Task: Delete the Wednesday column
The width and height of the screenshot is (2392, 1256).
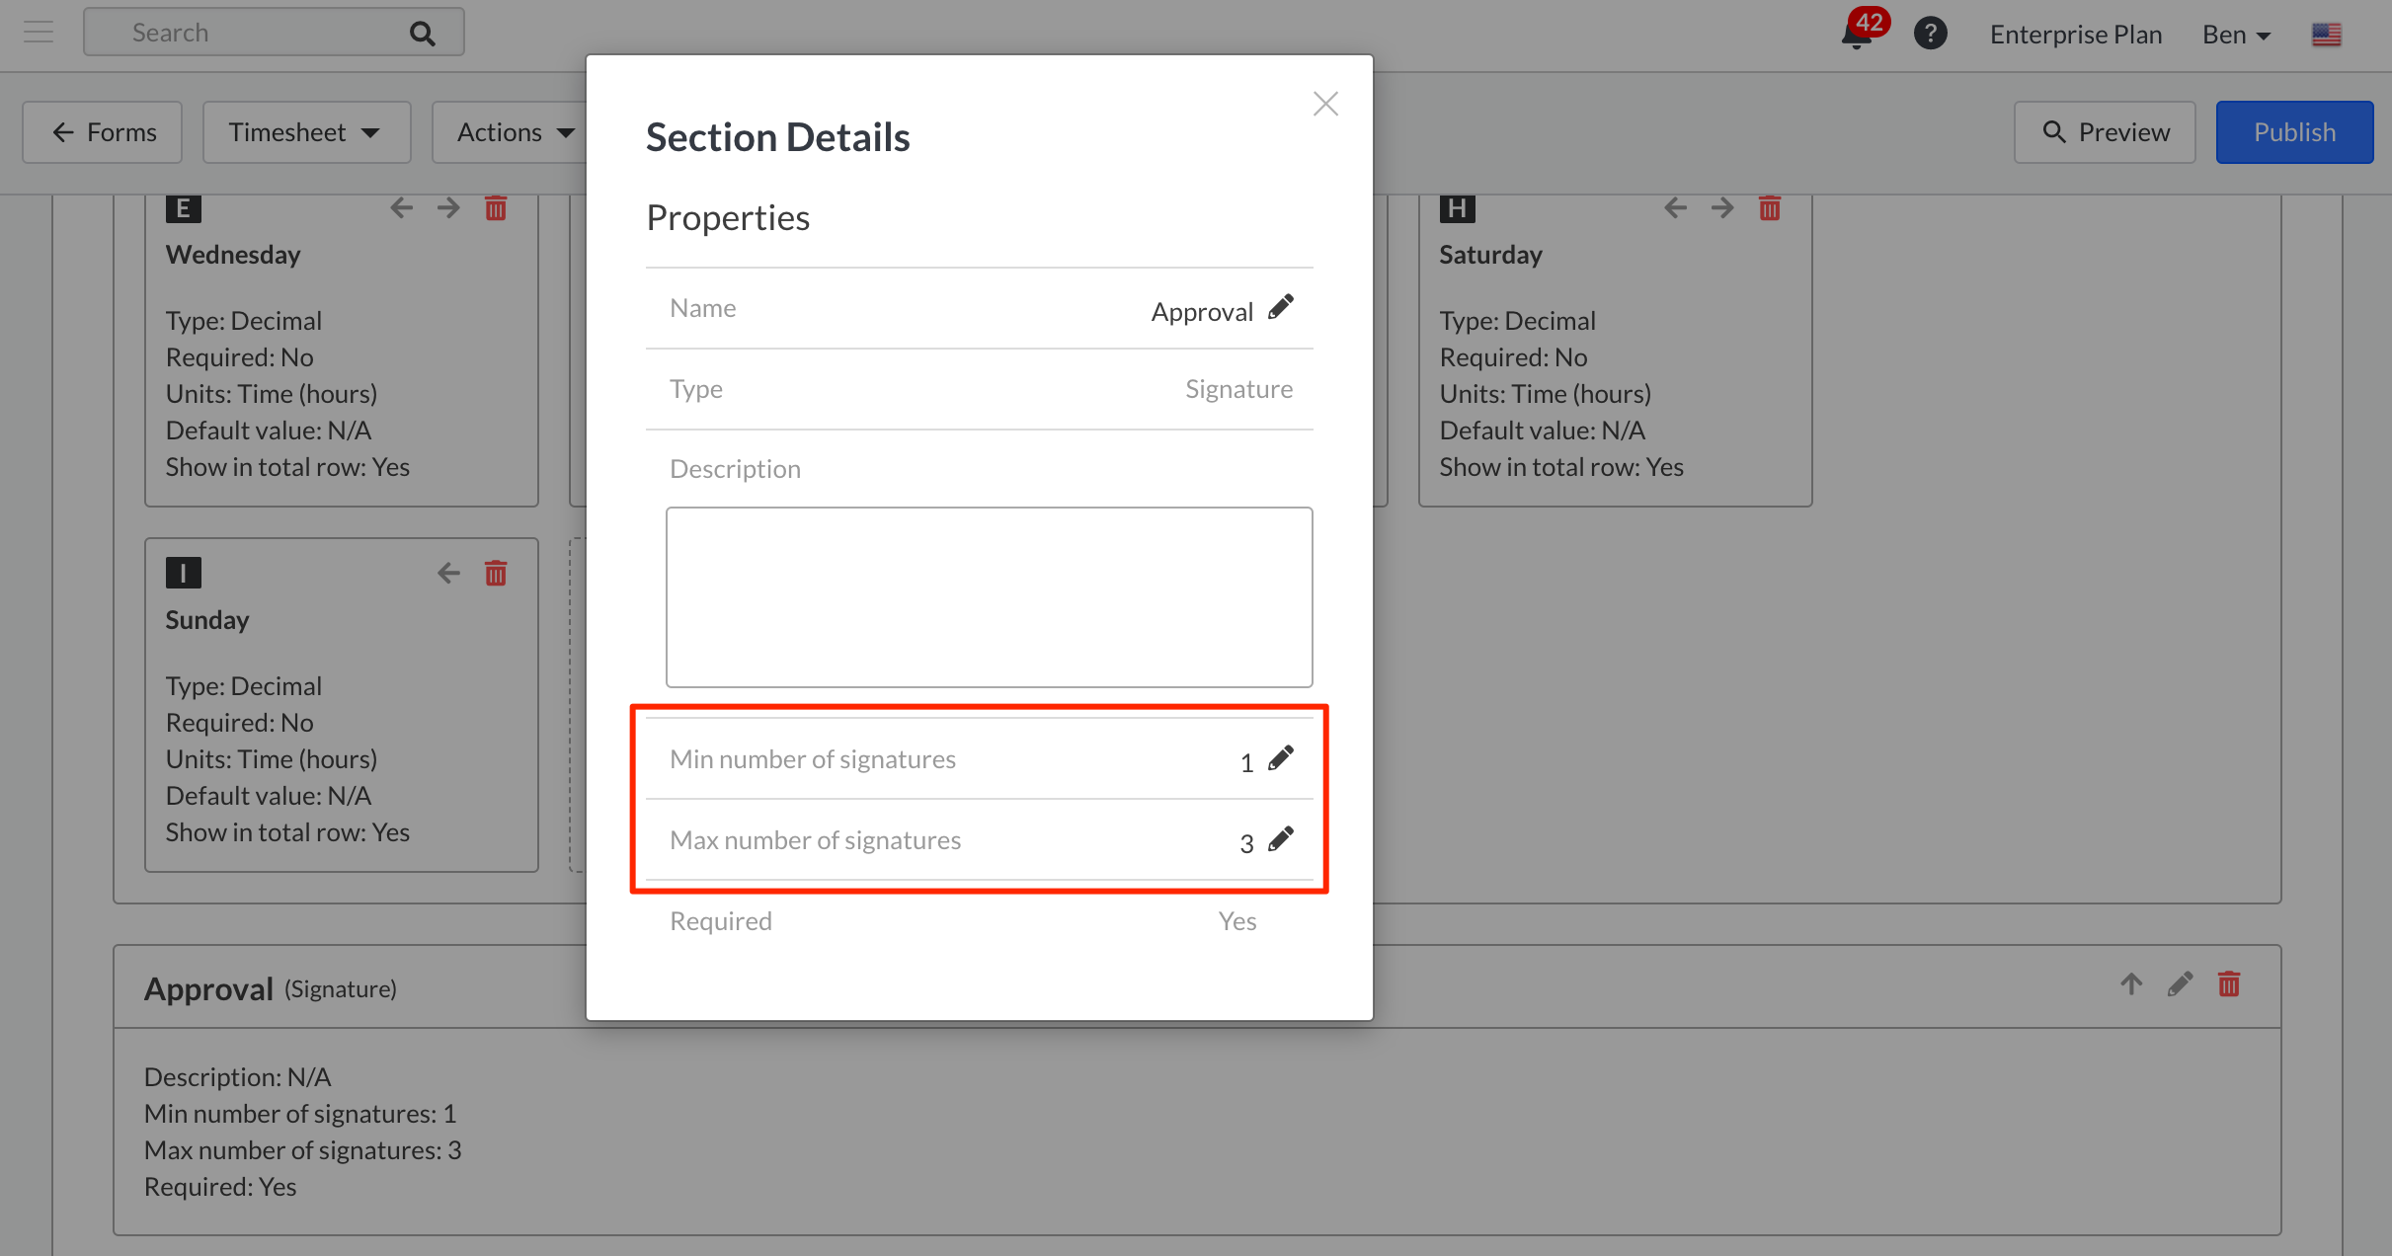Action: click(496, 208)
